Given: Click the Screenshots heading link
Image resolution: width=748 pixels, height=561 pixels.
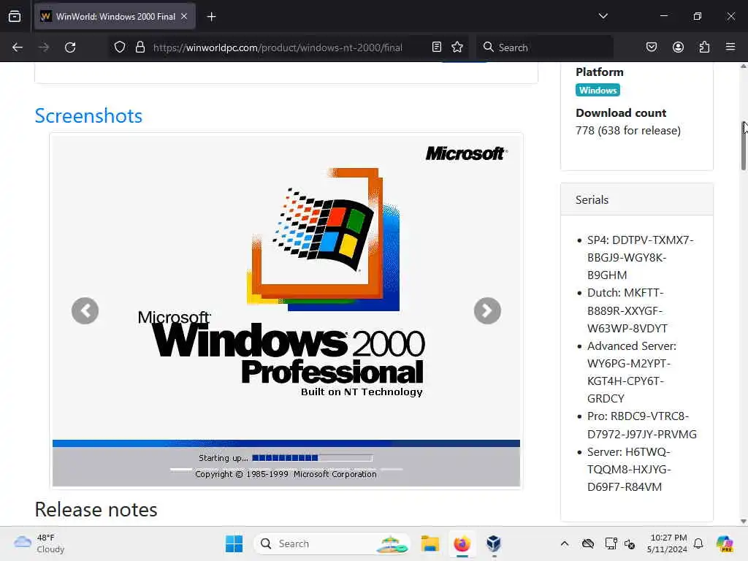Looking at the screenshot, I should click(88, 116).
